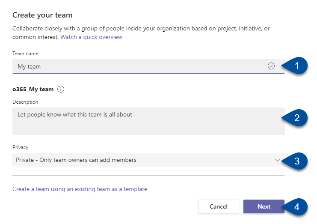Click the Description label text

[x=25, y=102]
